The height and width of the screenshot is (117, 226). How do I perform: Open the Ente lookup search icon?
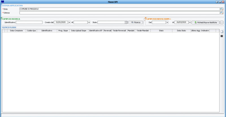click(222, 9)
